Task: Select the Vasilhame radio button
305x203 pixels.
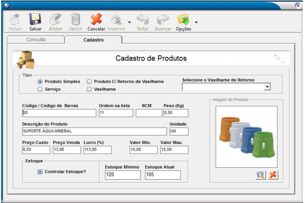Action: coord(89,89)
